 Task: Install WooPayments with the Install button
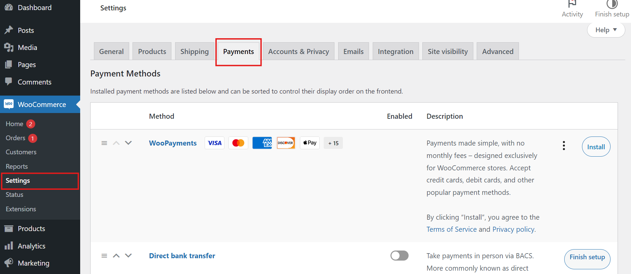(x=596, y=147)
